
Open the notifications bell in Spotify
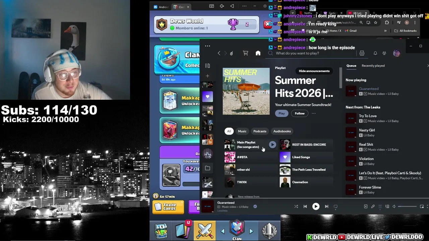[x=375, y=53]
